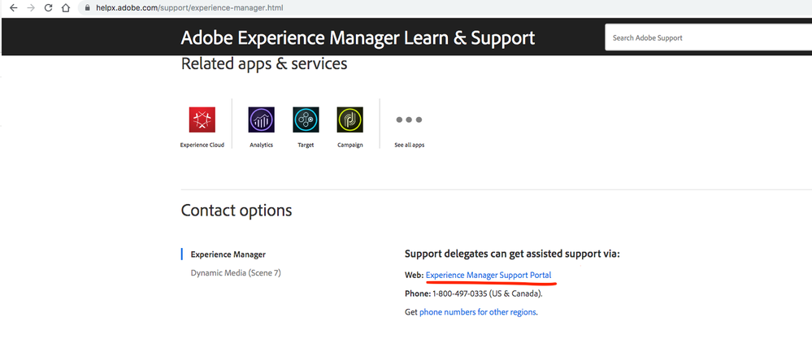Open the red Experience Cloud icon

tap(202, 120)
